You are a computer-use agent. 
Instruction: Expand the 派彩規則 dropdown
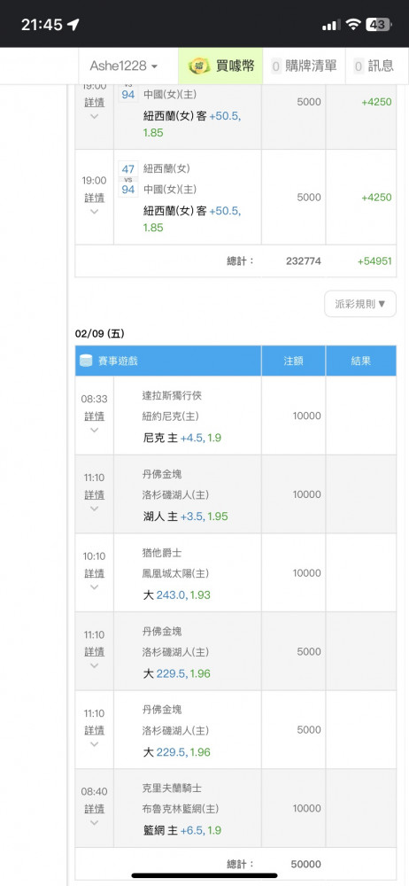coord(360,303)
